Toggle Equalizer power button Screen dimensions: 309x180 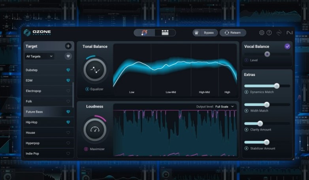[87, 89]
